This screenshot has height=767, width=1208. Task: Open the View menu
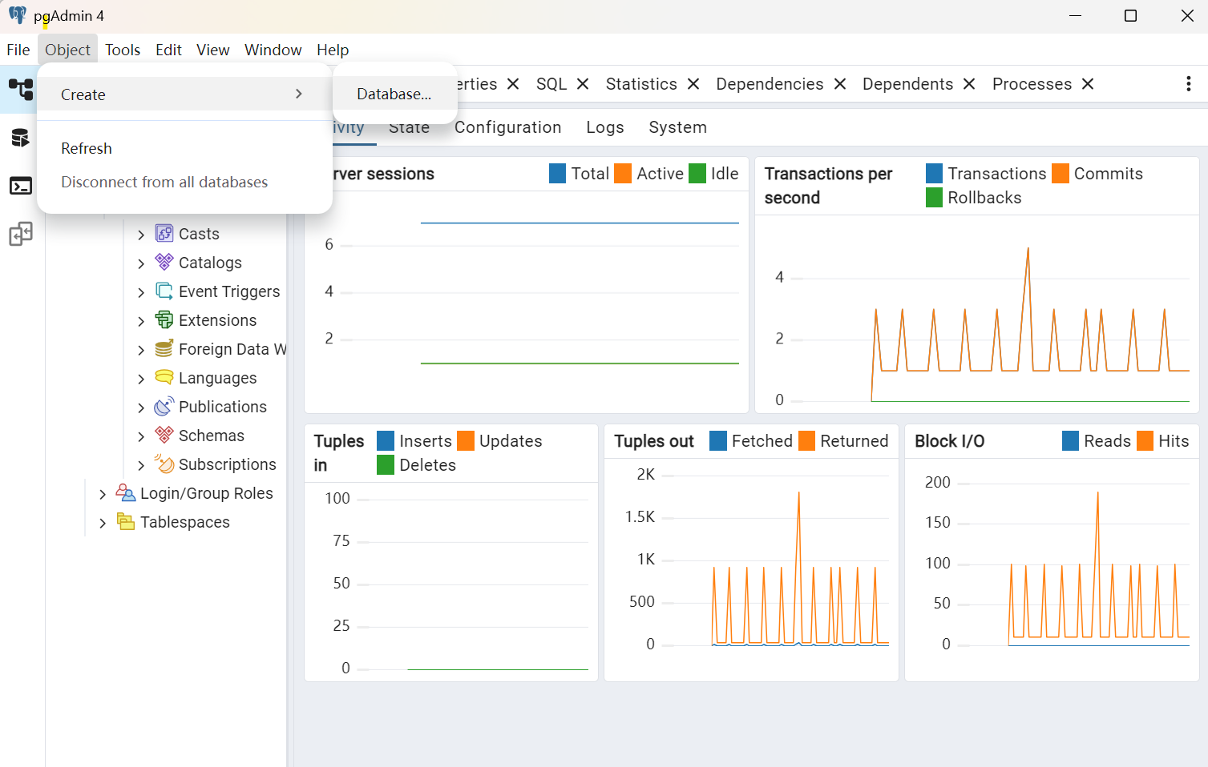click(x=213, y=50)
